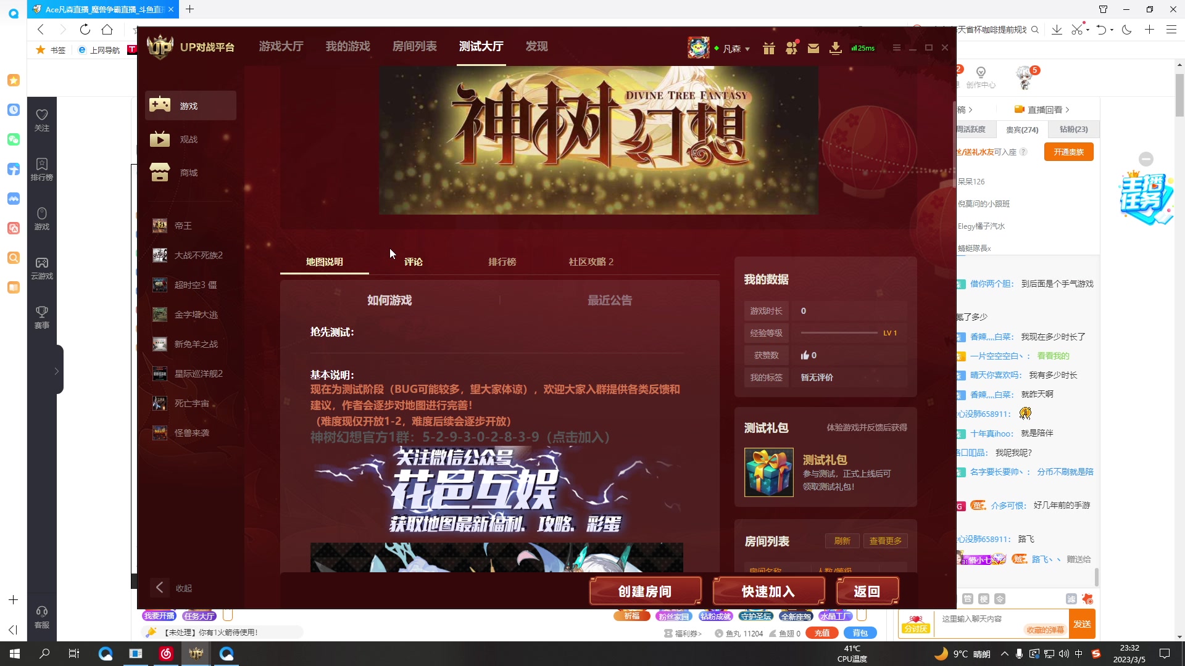1185x666 pixels.
Task: Open the NetEase Music taskbar icon
Action: click(x=165, y=654)
